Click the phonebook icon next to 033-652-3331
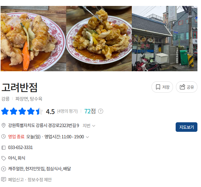Screen dimensions: 201x187 [4, 148]
